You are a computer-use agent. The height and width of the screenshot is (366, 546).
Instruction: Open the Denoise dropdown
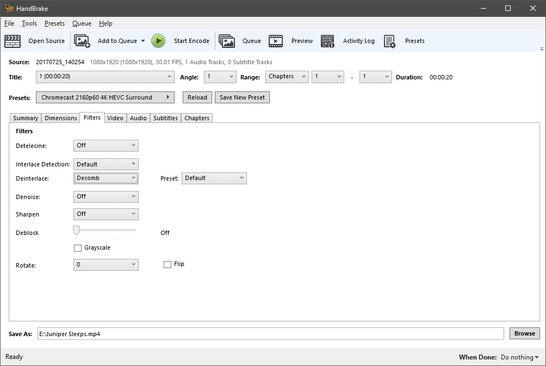[106, 197]
